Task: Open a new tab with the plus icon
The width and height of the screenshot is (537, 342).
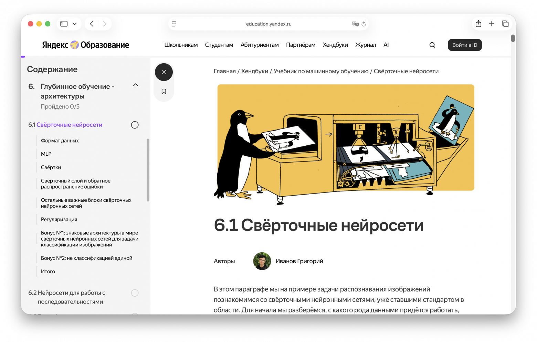Action: (x=492, y=24)
